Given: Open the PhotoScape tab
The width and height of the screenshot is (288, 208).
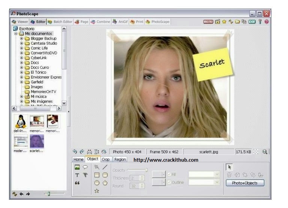Looking at the screenshot, I should point(157,22).
